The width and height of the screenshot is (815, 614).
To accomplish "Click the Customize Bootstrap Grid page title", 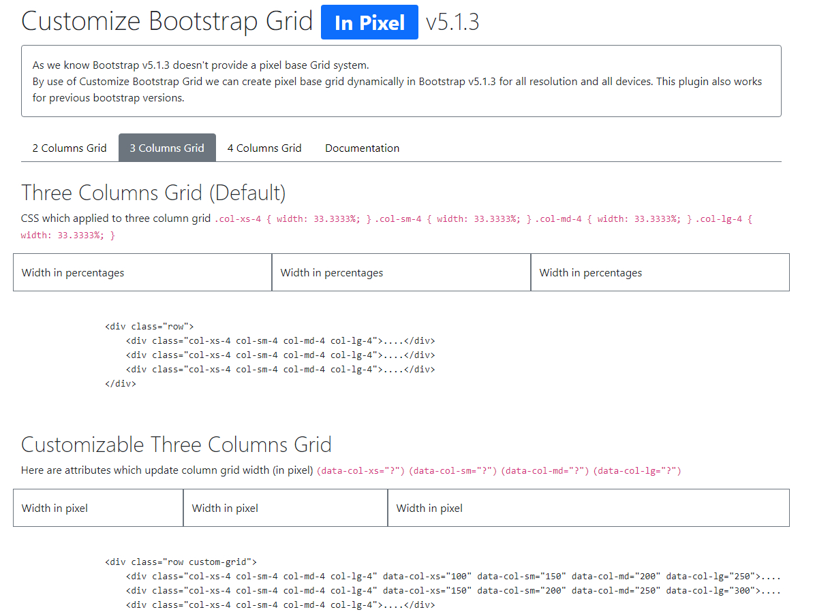I will point(167,21).
